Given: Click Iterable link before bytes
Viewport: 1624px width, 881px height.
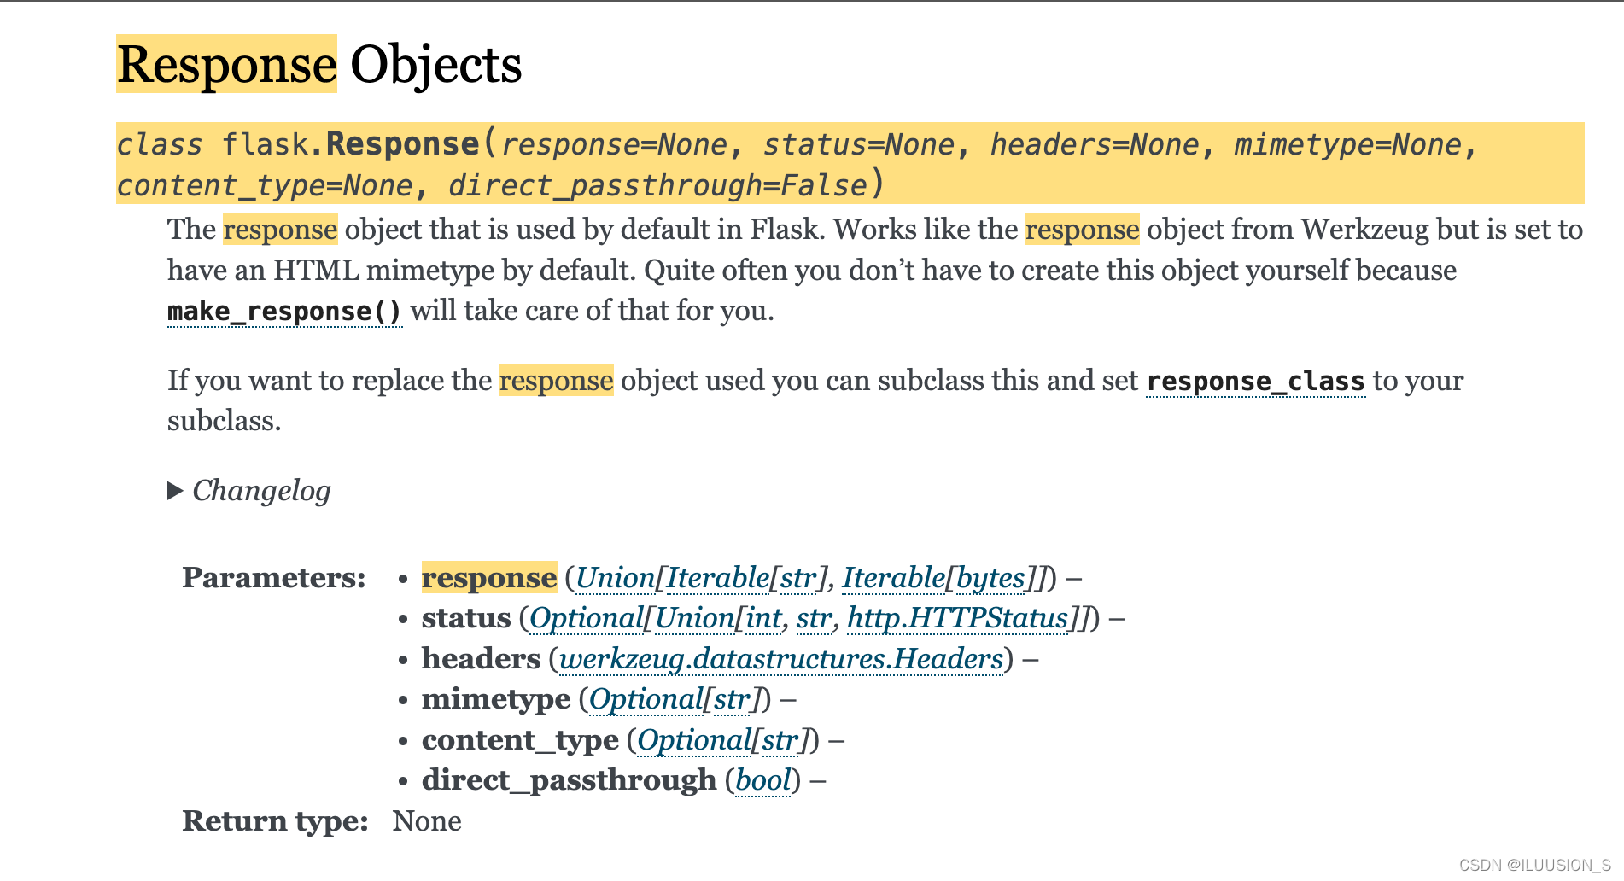Looking at the screenshot, I should [894, 578].
